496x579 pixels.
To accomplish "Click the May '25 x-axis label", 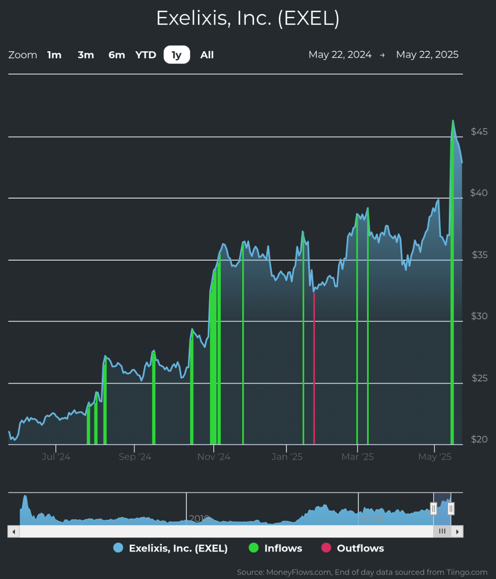I will pos(435,457).
